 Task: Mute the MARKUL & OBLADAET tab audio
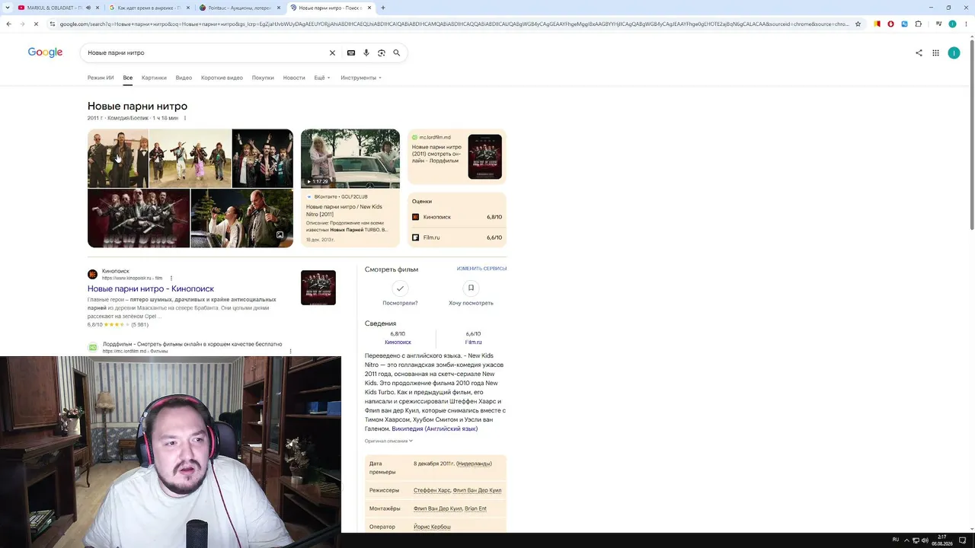[x=88, y=8]
